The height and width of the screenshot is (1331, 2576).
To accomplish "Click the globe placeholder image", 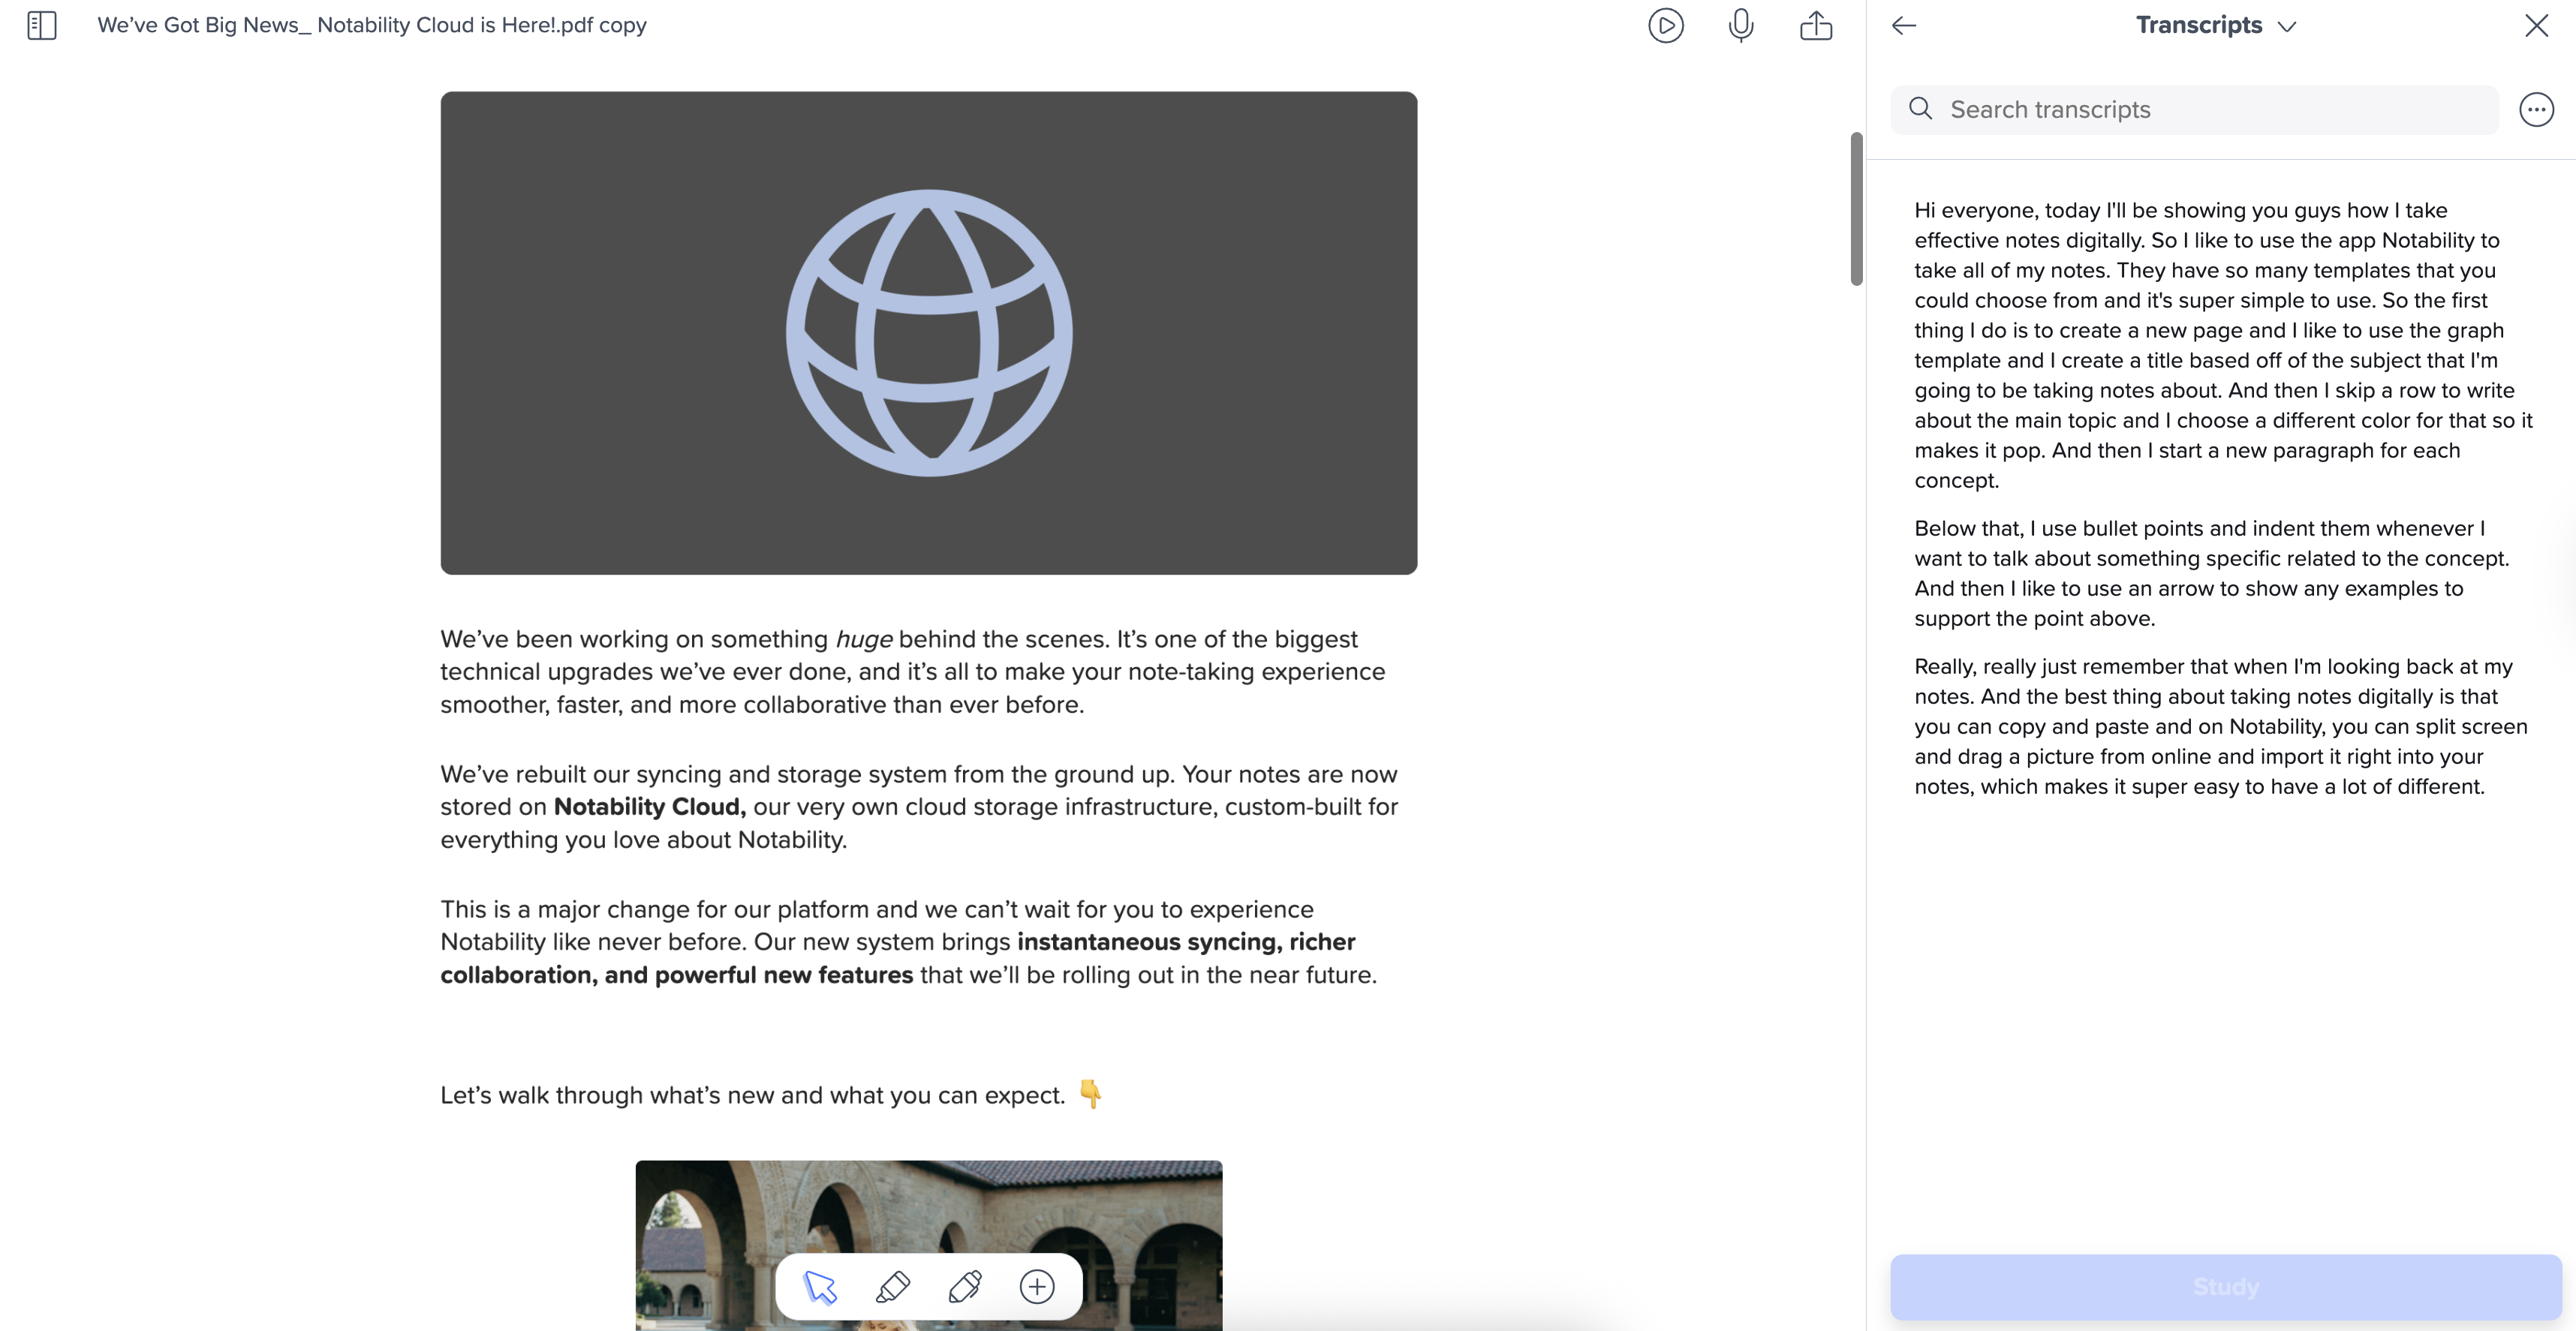I will (928, 333).
